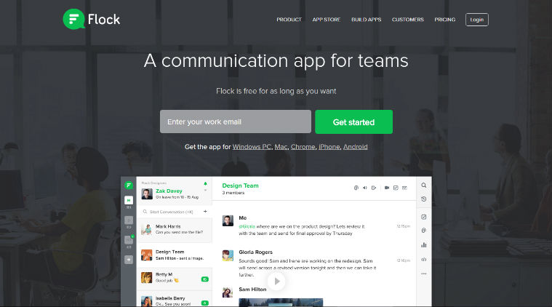Image resolution: width=552 pixels, height=307 pixels.
Task: Click the speaker mute icon in chat header
Action: pos(364,188)
